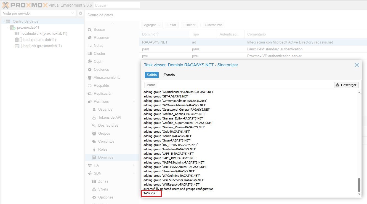Screen dimensions: 367x204
Task: Switch to the Salida tab
Action: pos(152,75)
